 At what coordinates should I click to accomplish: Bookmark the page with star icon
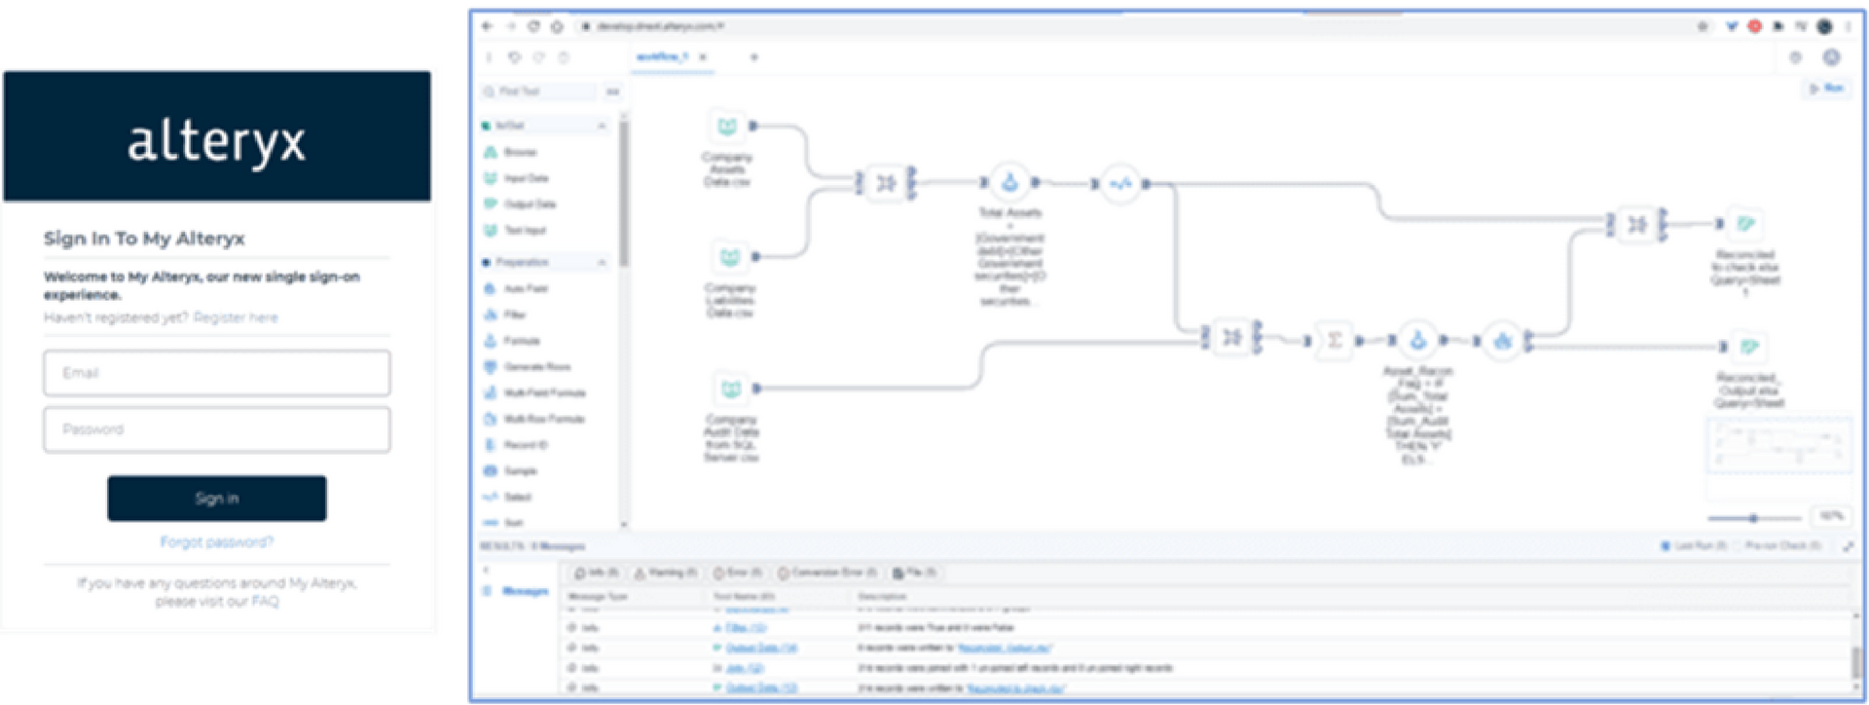click(x=1703, y=26)
